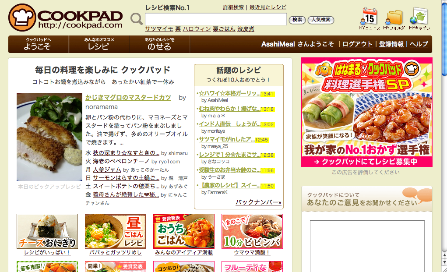Click the feedback text area box

(x=367, y=246)
